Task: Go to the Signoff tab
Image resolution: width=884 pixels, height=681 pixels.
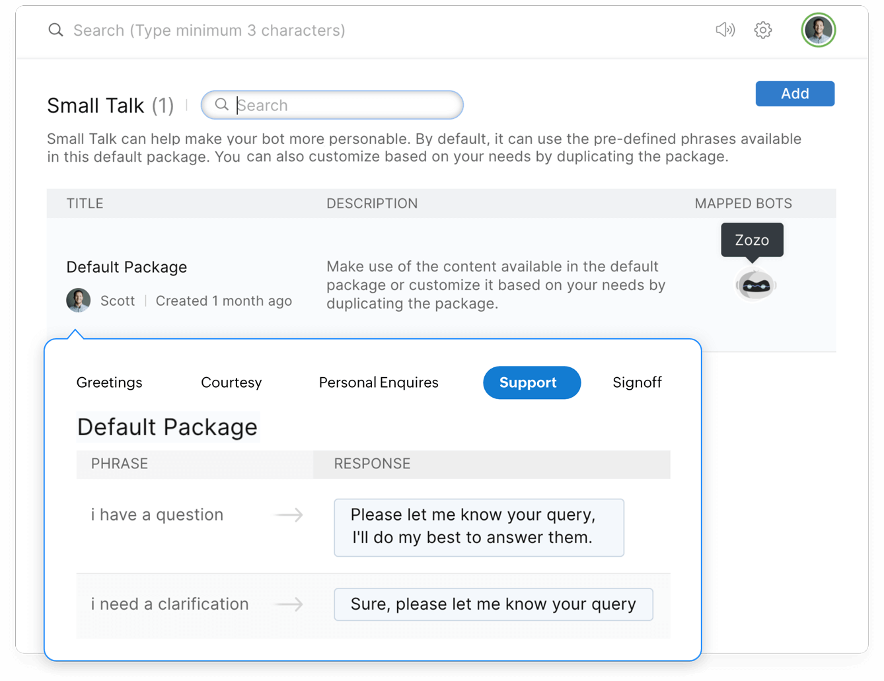Action: point(637,382)
